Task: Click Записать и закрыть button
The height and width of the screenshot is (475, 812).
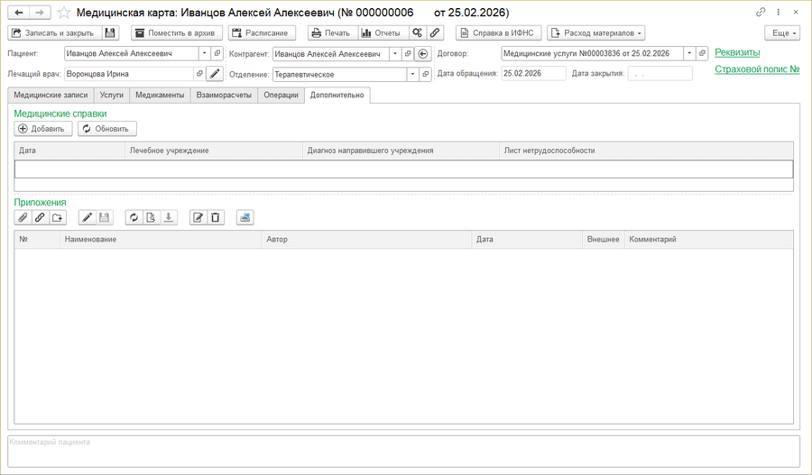Action: (55, 32)
